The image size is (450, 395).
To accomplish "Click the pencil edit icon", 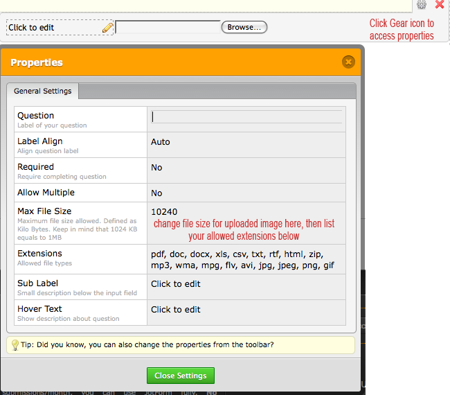I will click(107, 28).
